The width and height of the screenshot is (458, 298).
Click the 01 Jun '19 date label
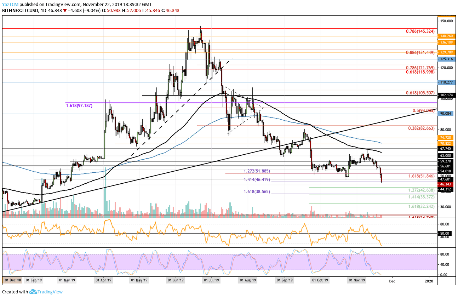pos(176,281)
